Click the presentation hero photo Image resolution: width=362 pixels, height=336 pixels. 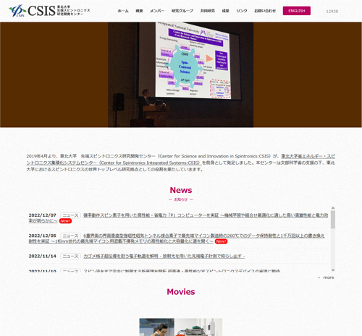tap(181, 74)
